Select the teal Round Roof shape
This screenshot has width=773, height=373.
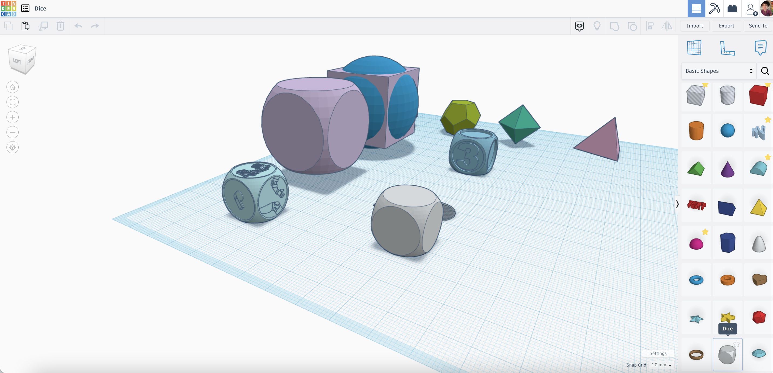pos(759,168)
